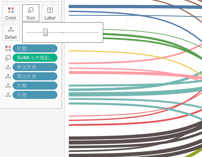Click the detail icon beside 片商
Screen dimensions: 202x157
[8, 95]
